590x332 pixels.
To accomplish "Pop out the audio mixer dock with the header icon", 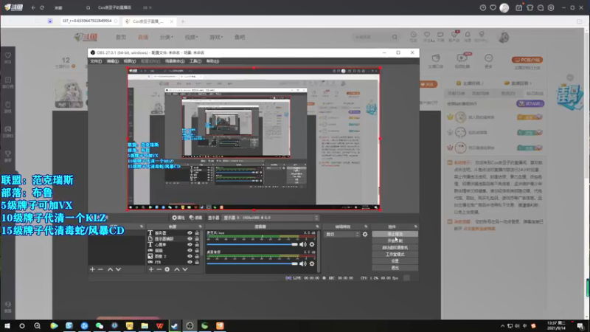I will (317, 226).
